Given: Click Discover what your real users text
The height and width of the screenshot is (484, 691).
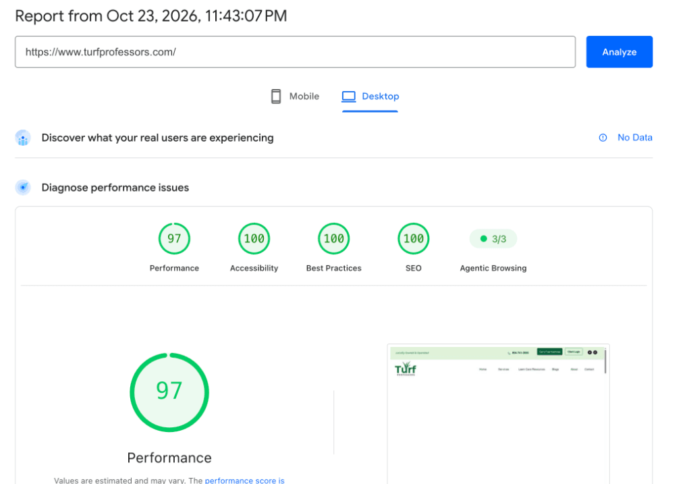Looking at the screenshot, I should coord(157,138).
